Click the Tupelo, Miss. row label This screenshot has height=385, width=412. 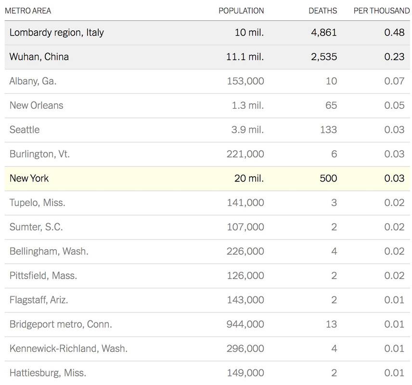point(38,203)
